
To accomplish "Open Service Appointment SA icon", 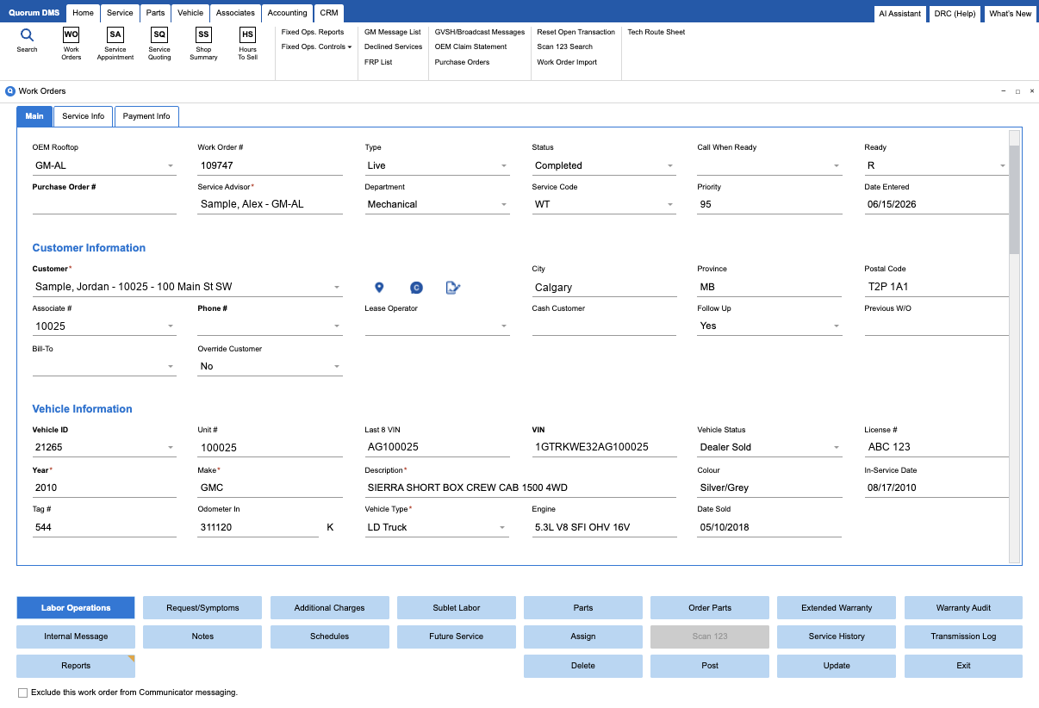I will pyautogui.click(x=115, y=34).
